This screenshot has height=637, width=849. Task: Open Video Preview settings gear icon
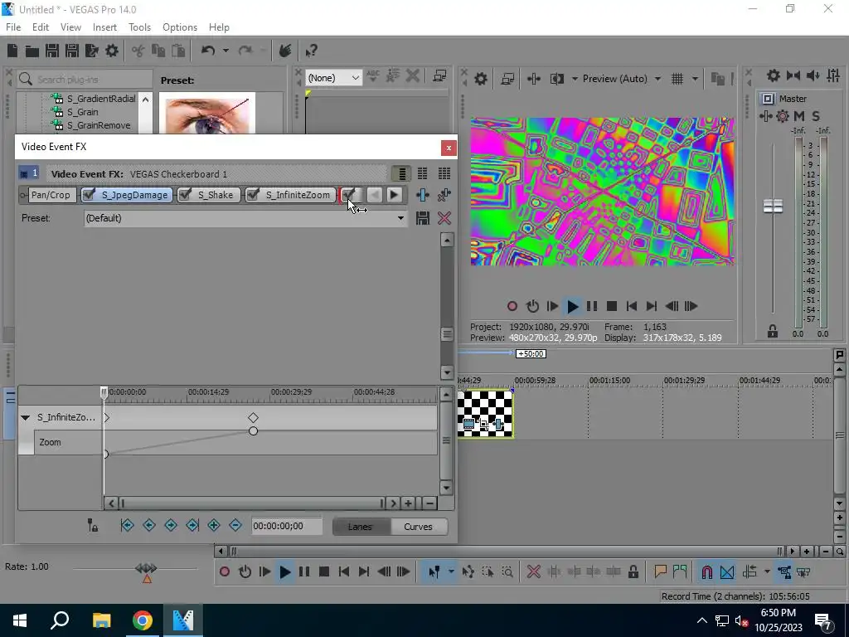[480, 79]
